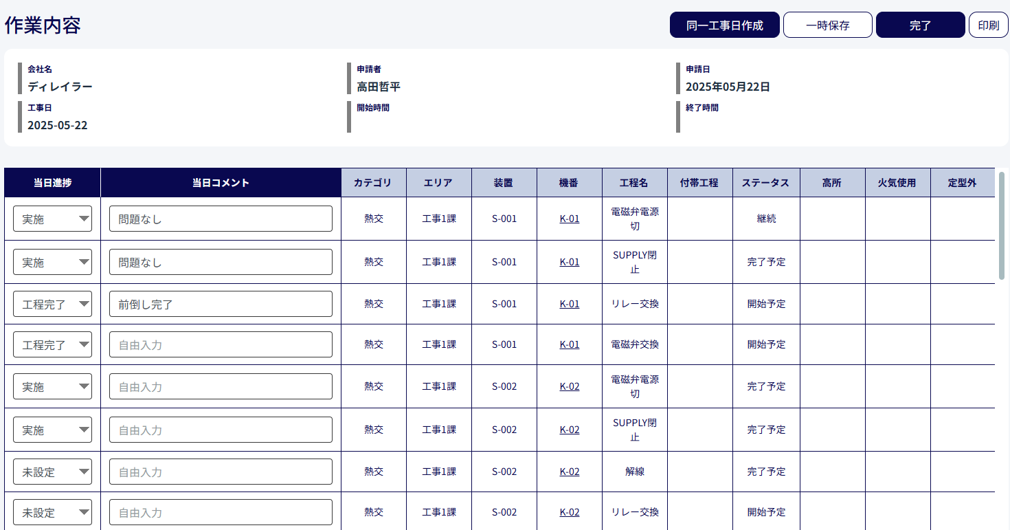Click S-002 cell in 解線 row
Image resolution: width=1010 pixels, height=530 pixels.
point(504,472)
